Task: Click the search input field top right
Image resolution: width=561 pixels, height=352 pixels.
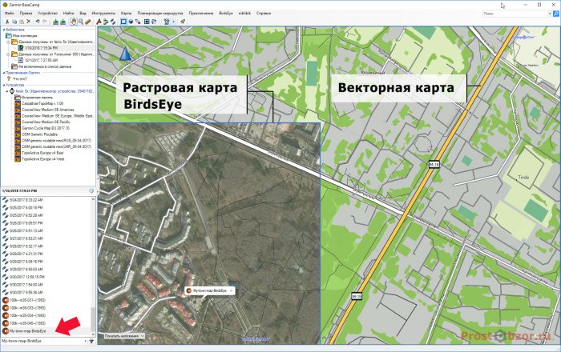Action: (515, 14)
